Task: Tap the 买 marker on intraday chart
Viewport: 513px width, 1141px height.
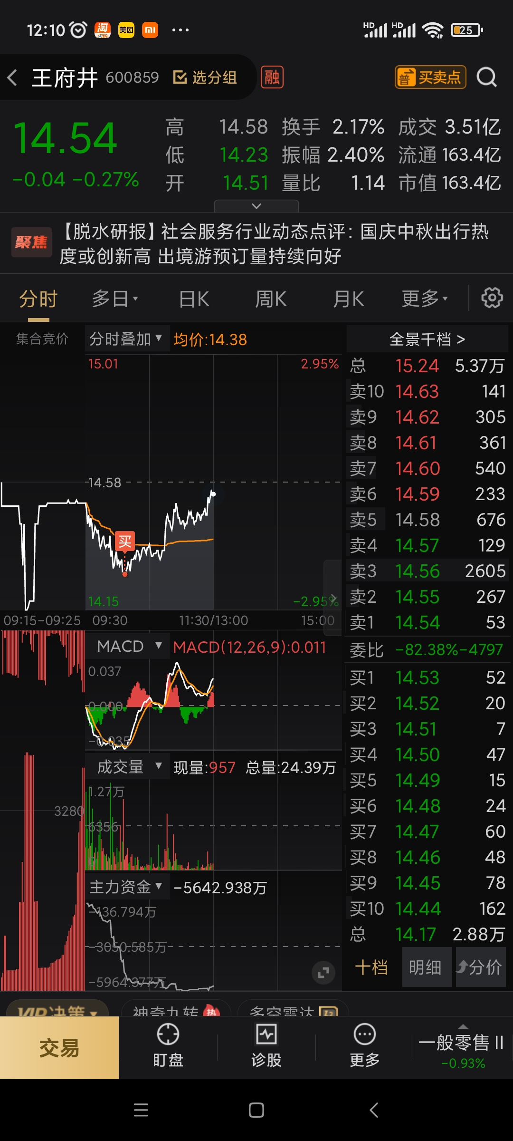Action: (x=125, y=541)
